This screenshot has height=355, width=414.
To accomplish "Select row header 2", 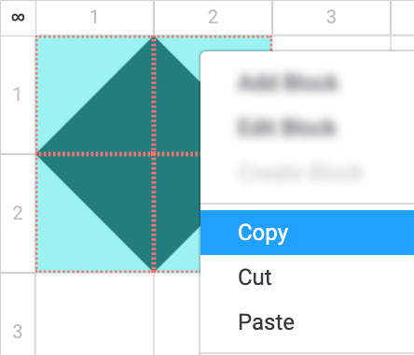I will pyautogui.click(x=18, y=213).
